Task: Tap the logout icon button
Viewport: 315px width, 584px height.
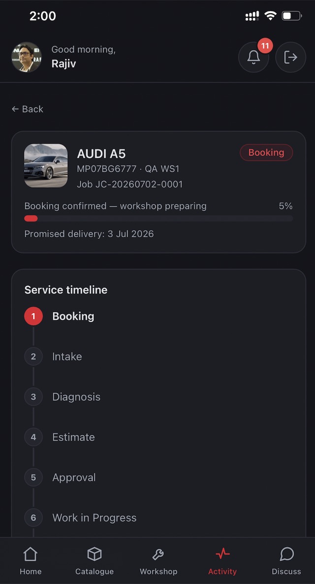Action: pyautogui.click(x=290, y=57)
